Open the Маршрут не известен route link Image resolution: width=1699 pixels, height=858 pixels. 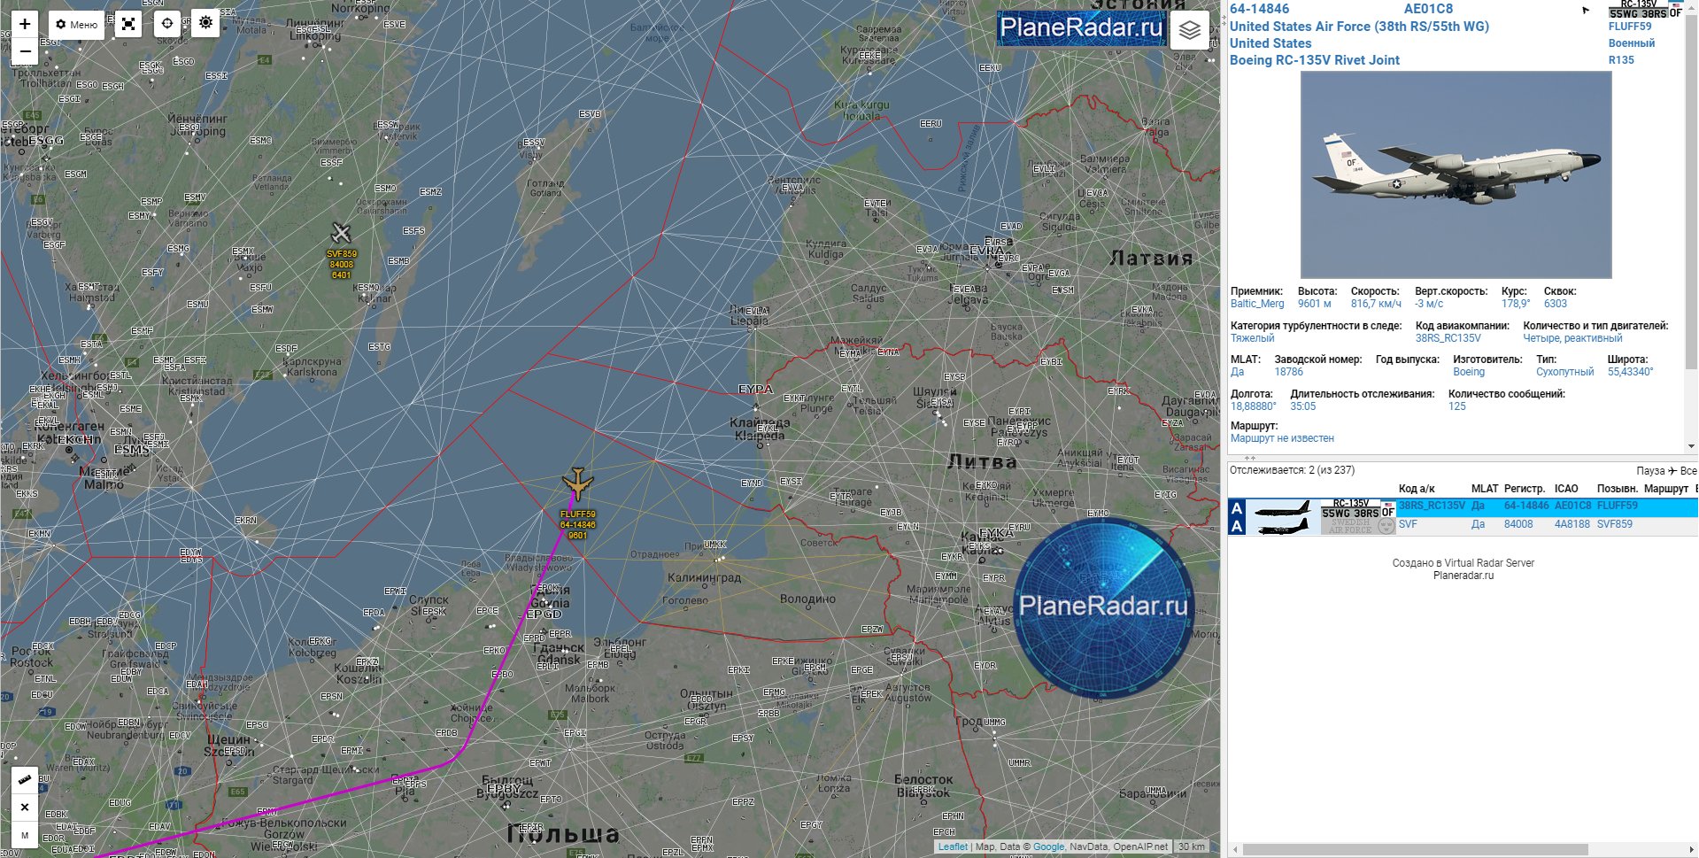coord(1283,437)
